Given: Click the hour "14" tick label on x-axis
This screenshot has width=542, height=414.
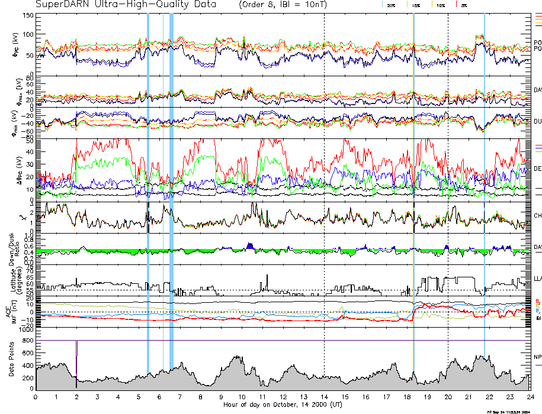Looking at the screenshot, I should coord(324,397).
